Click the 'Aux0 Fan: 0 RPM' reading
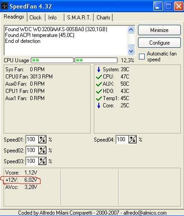Screen dimensions: 184x216 pos(25,84)
